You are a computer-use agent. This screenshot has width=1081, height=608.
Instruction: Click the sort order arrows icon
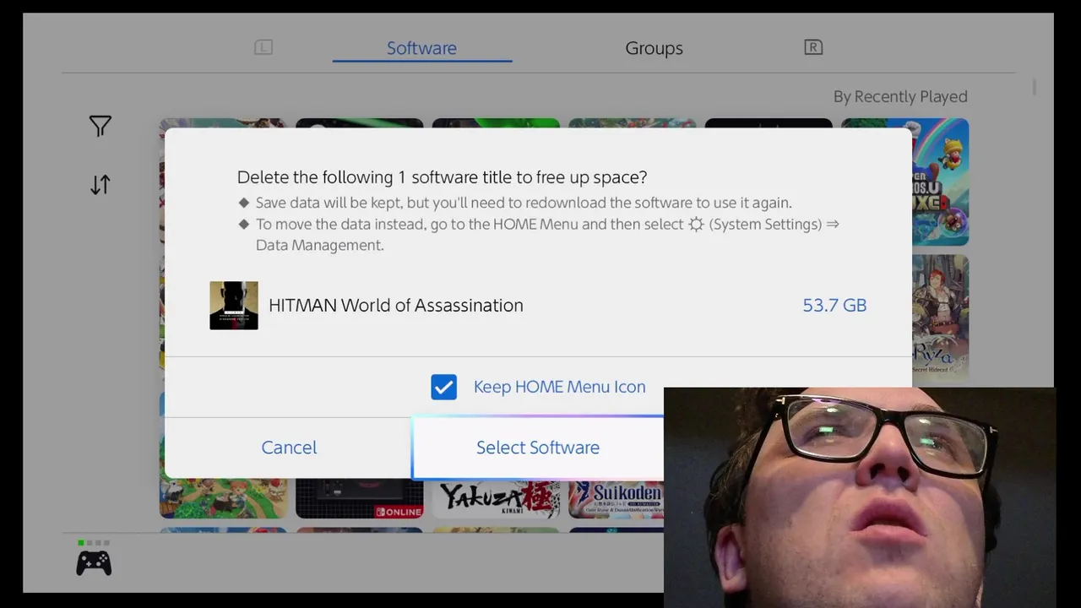pos(100,185)
